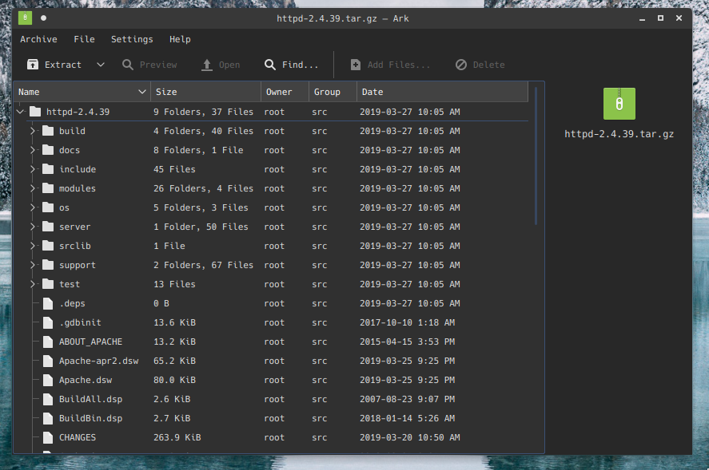Click the Open upload-arrow icon

coord(207,65)
